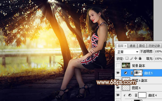Click the 曲线 5 adjustment layer icon

tap(126, 73)
